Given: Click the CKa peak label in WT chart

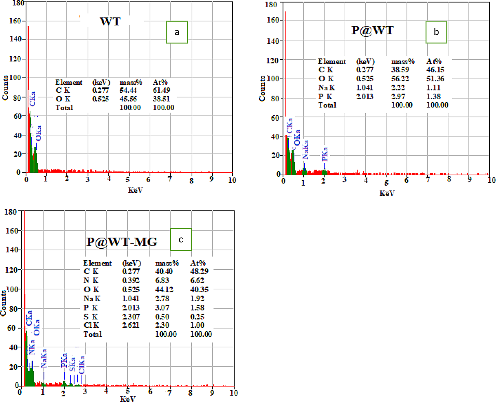Looking at the screenshot, I should click(33, 99).
